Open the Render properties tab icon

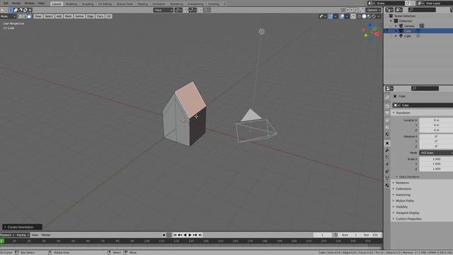tap(387, 106)
